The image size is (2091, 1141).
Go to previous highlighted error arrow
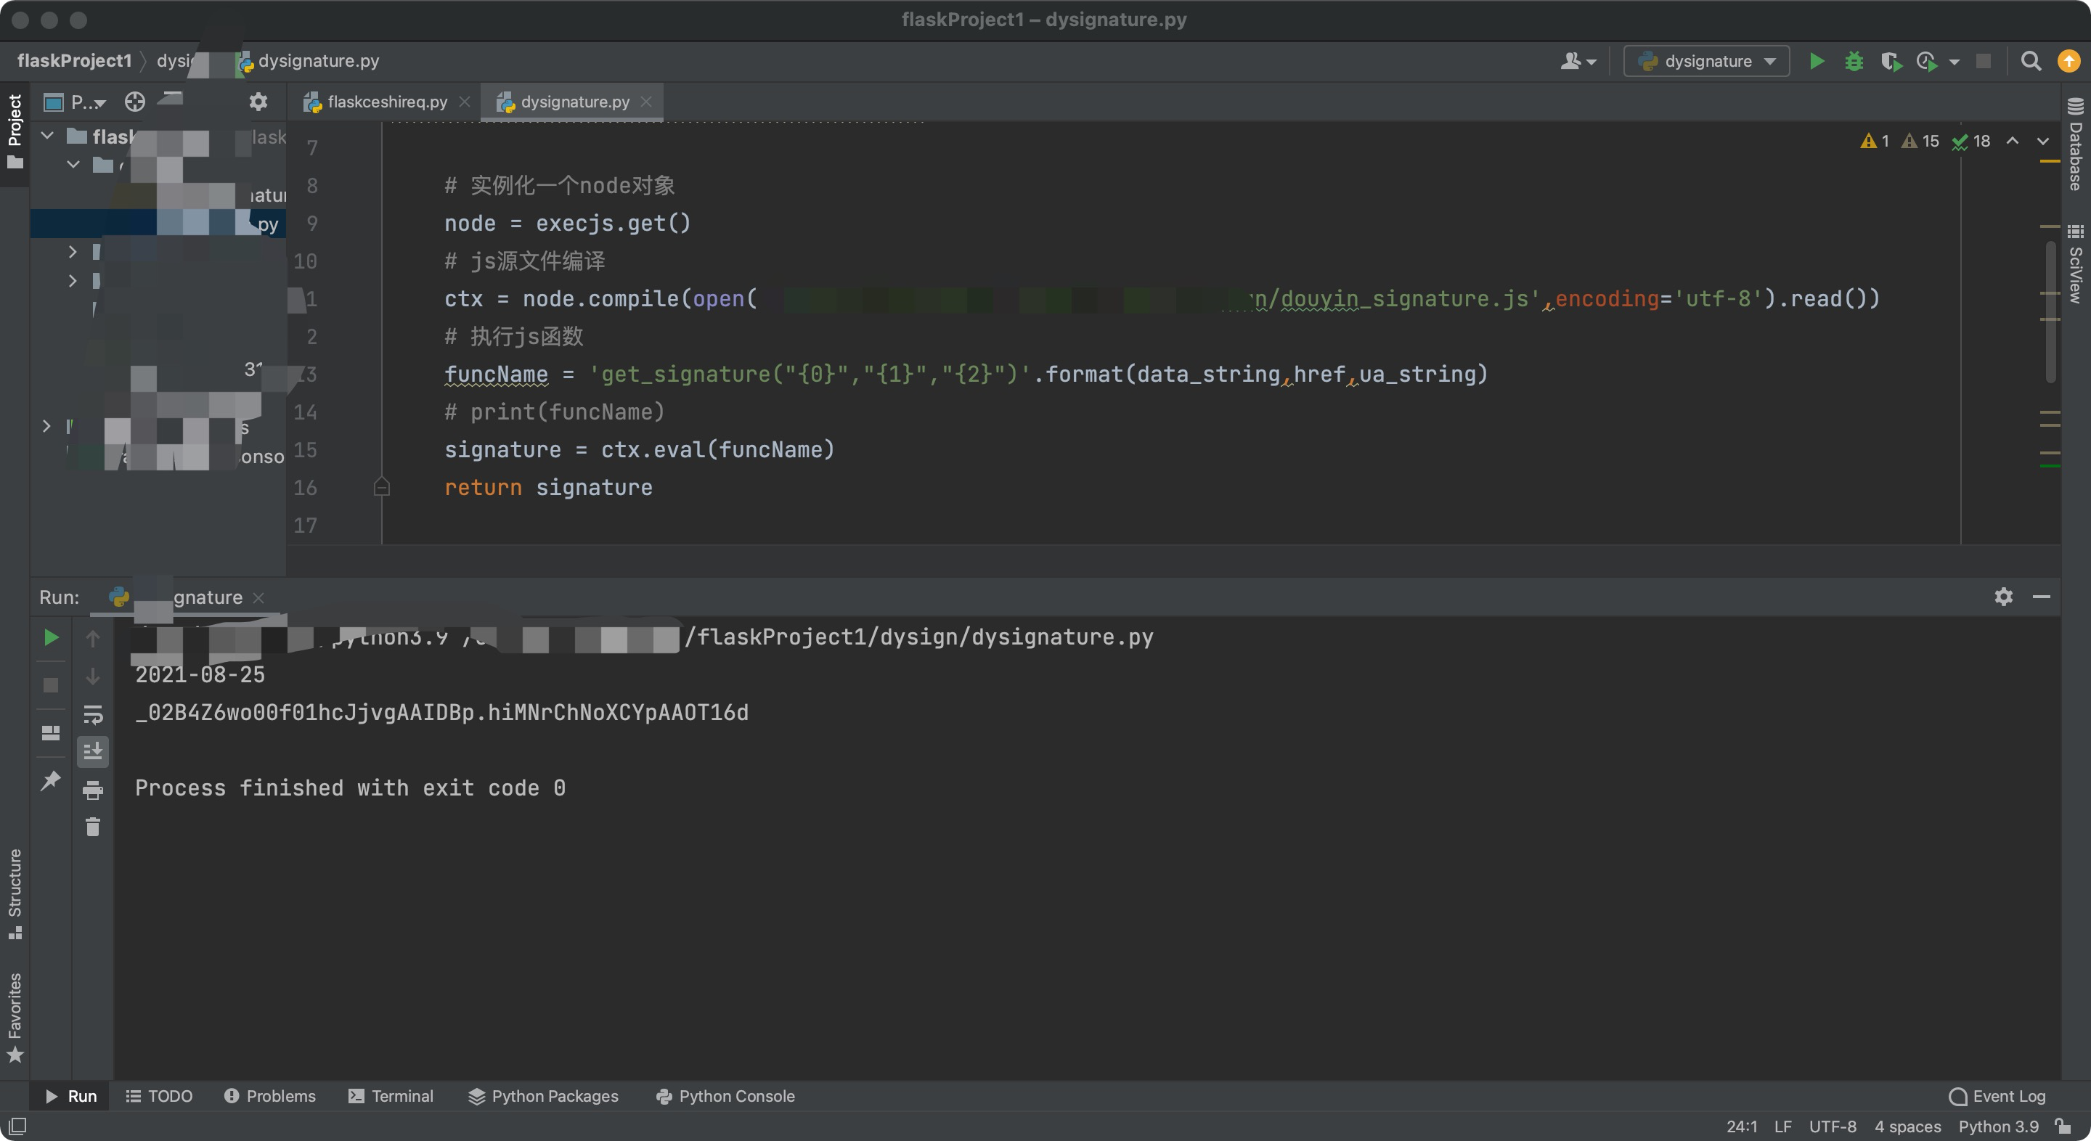(x=2013, y=142)
